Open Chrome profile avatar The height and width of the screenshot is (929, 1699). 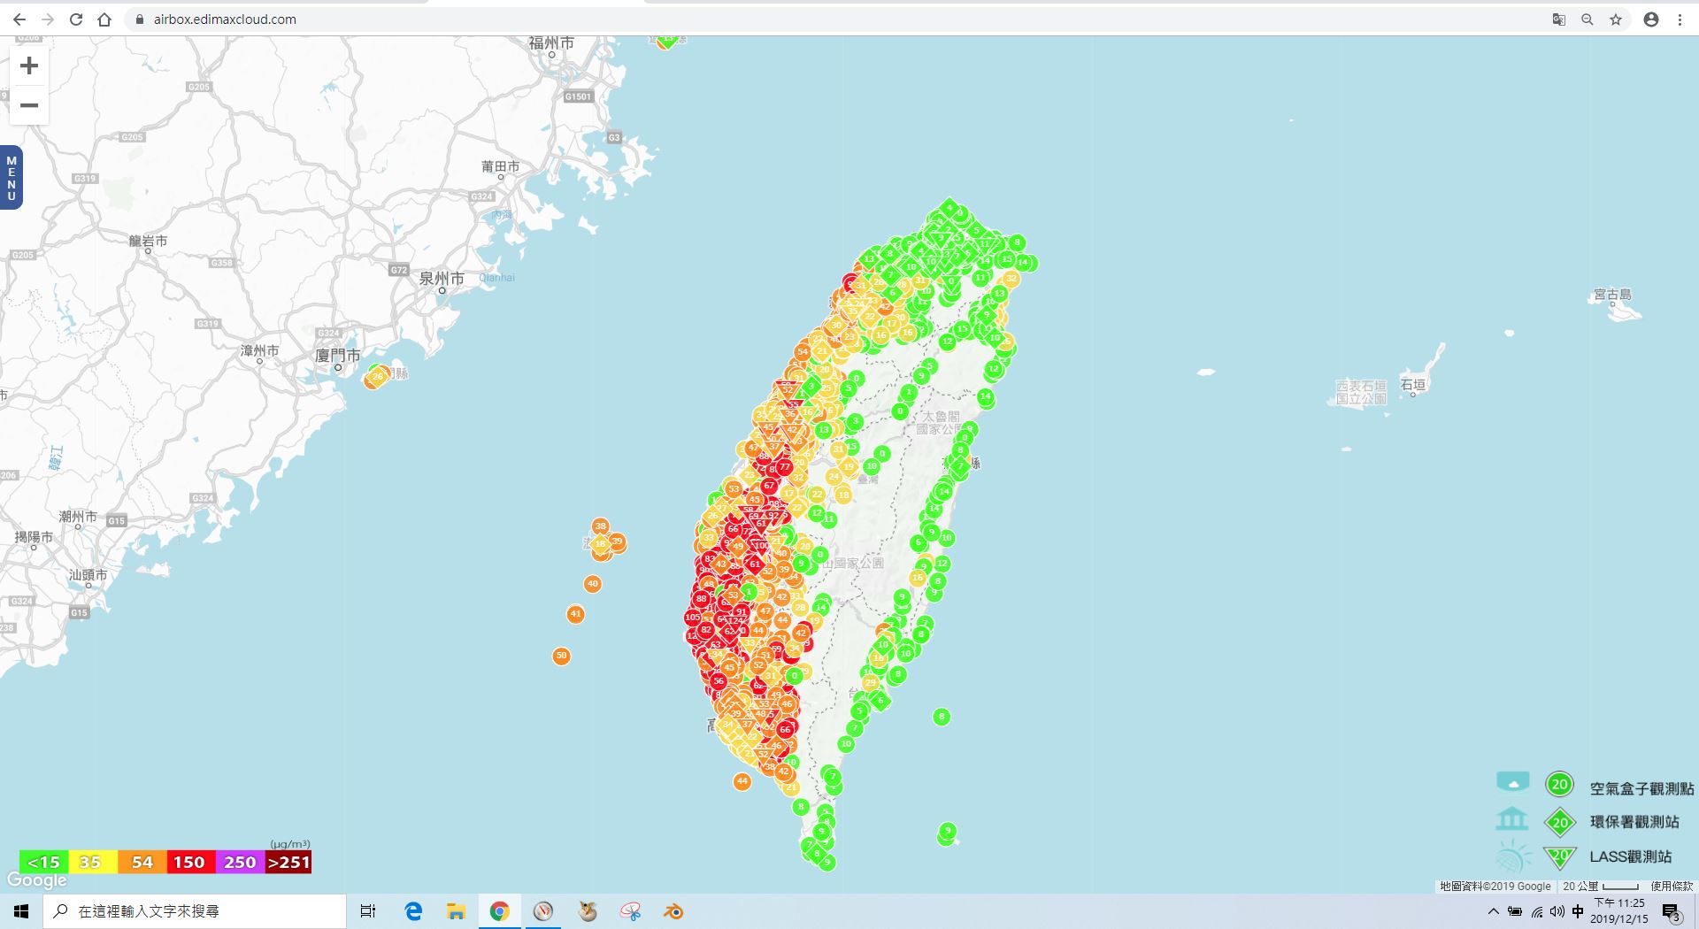click(x=1651, y=19)
